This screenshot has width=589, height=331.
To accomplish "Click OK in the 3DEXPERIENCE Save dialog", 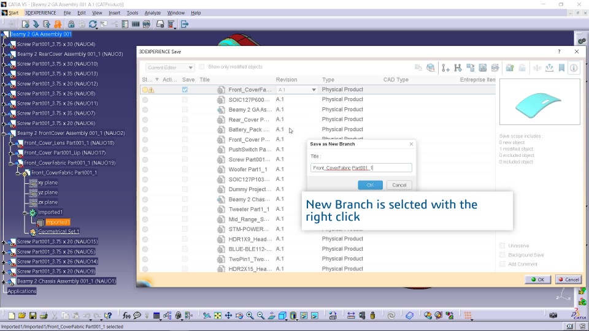I will (x=537, y=280).
